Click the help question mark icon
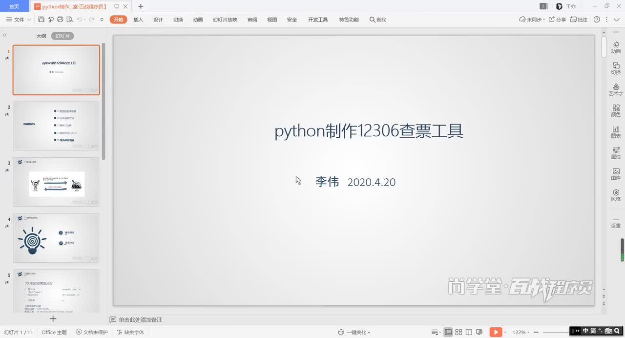The width and height of the screenshot is (625, 338). pos(597,20)
